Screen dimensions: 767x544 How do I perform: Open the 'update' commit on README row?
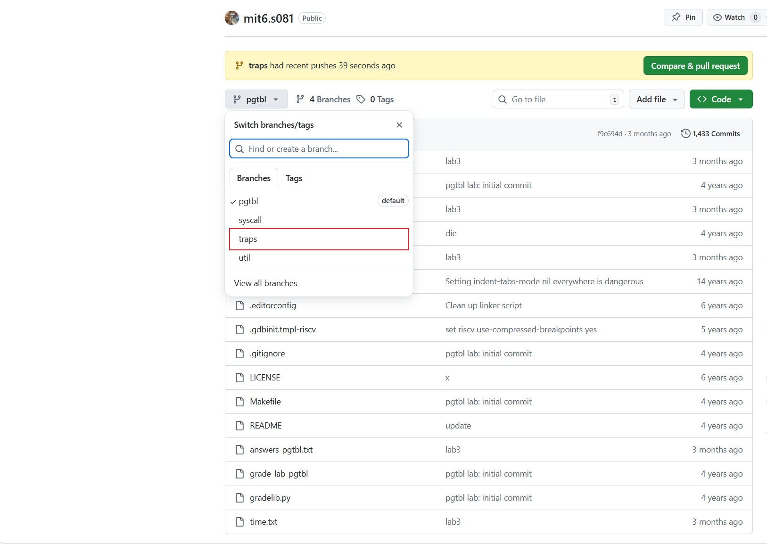(458, 426)
